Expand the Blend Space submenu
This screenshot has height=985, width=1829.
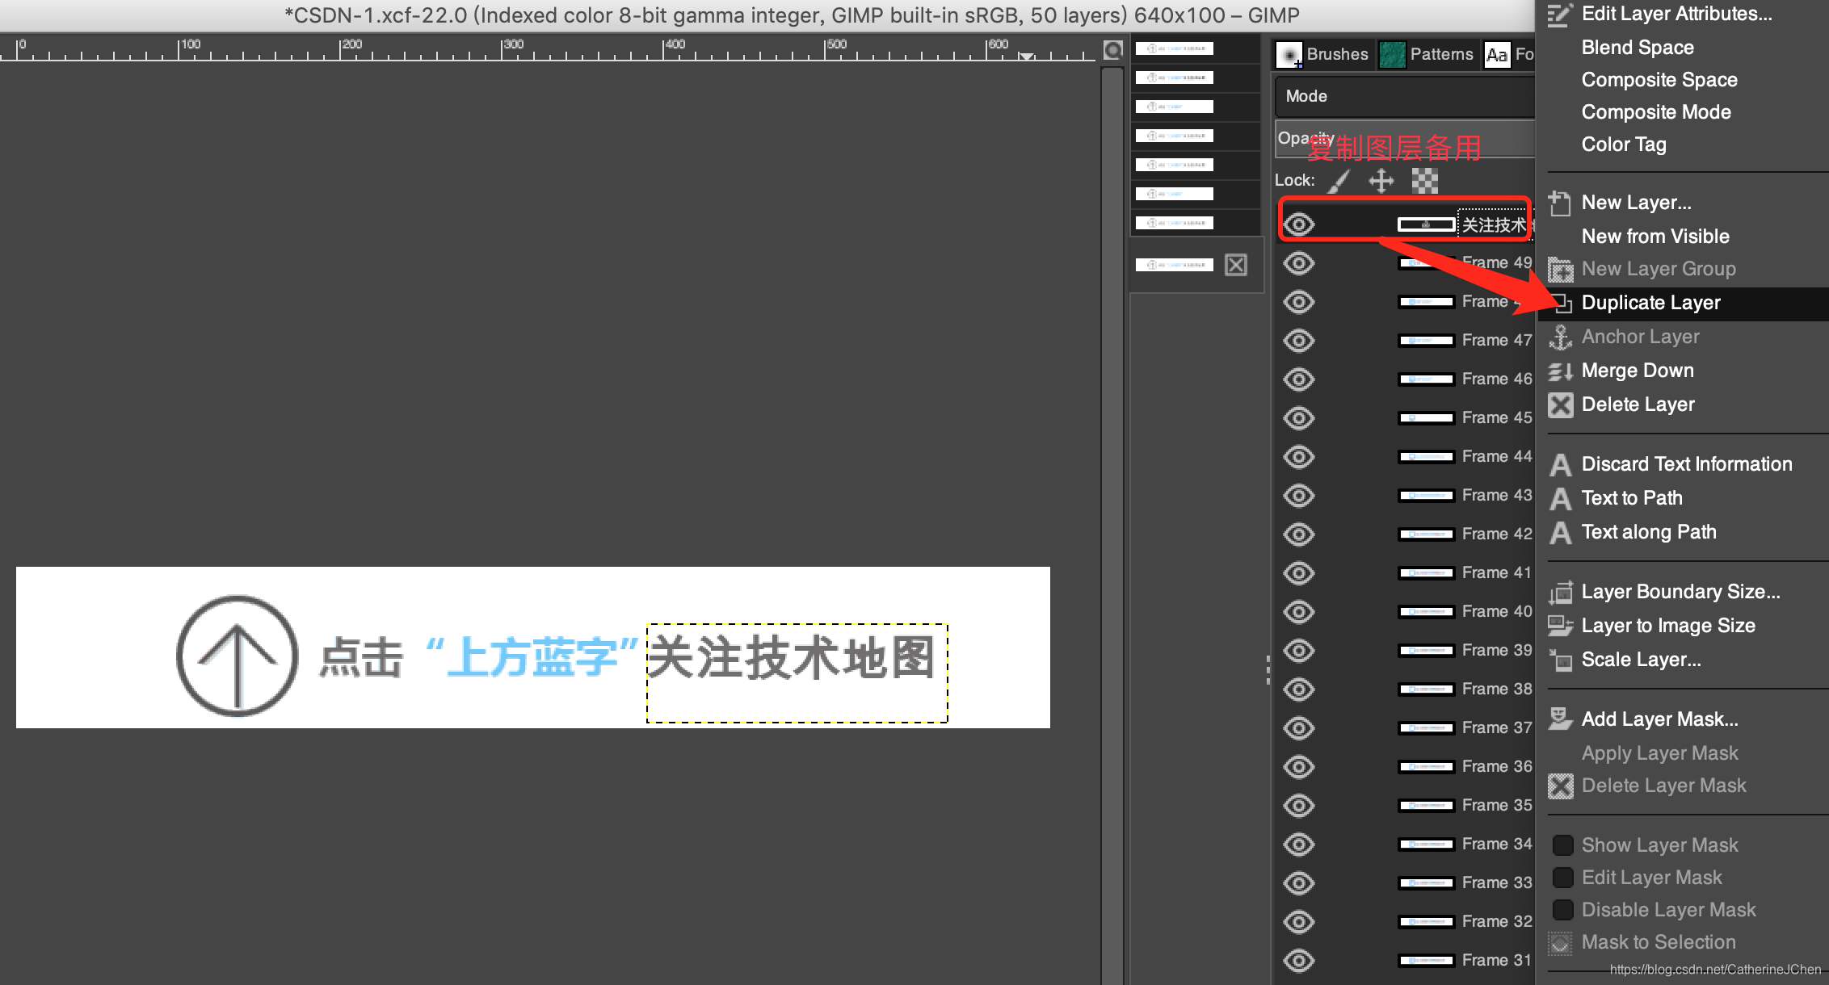point(1638,48)
